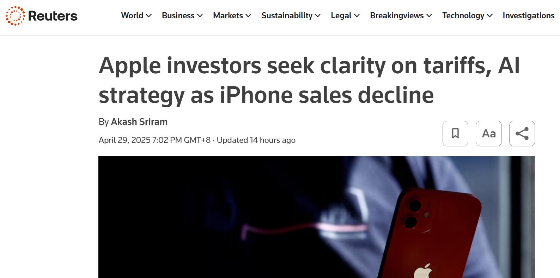Expand the Markets dropdown chevron
The height and width of the screenshot is (278, 560).
[x=248, y=16]
